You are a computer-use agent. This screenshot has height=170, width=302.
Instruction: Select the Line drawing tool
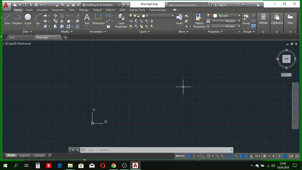7,19
